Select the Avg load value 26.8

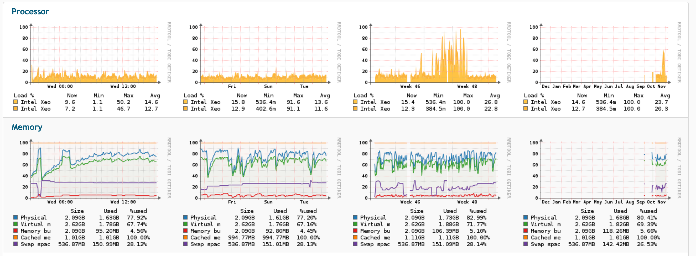[x=491, y=102]
